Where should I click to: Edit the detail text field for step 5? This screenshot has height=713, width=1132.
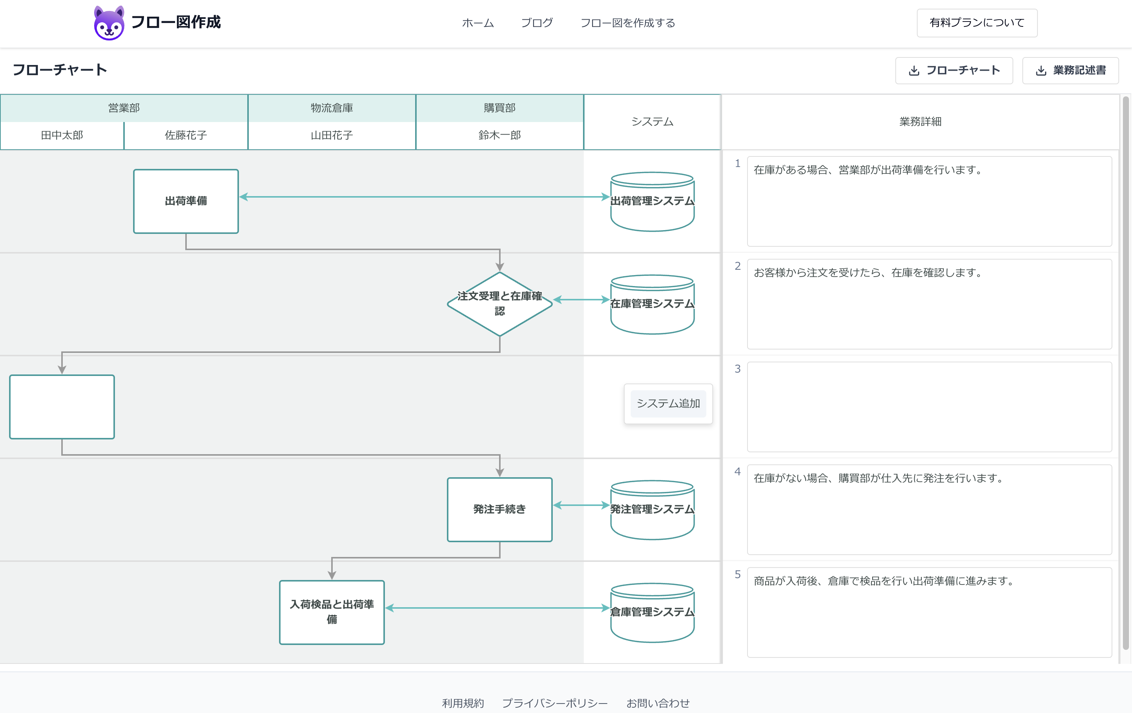(x=929, y=612)
